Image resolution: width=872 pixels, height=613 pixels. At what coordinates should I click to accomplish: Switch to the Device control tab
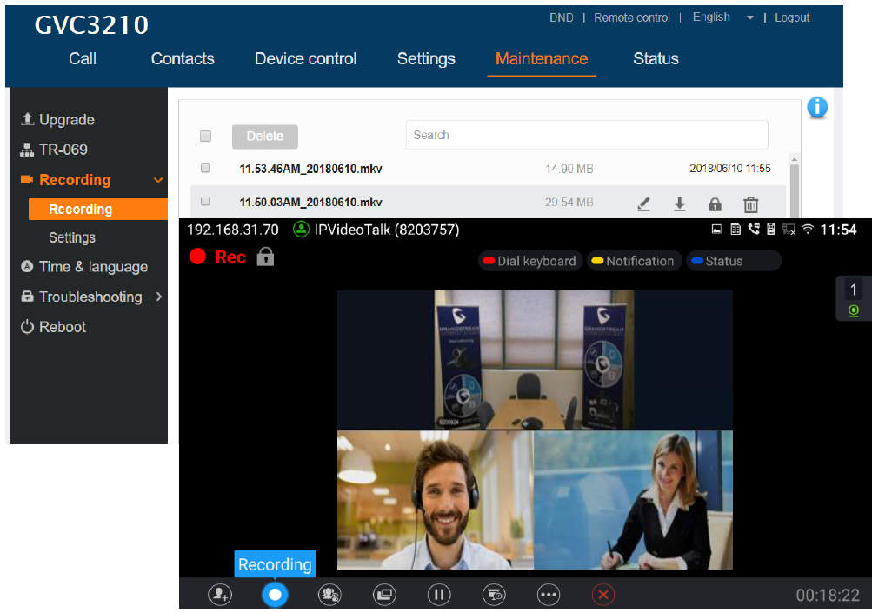coord(305,58)
